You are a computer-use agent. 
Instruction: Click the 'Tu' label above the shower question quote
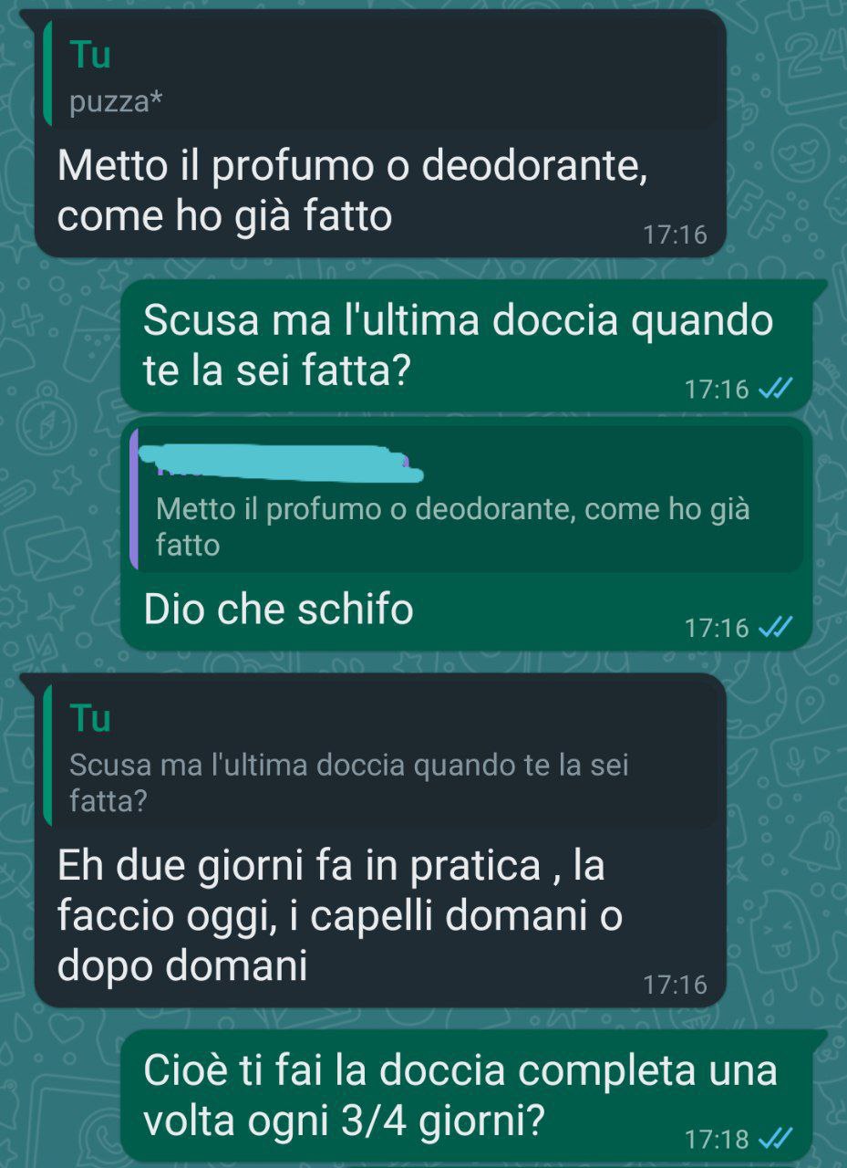[90, 719]
